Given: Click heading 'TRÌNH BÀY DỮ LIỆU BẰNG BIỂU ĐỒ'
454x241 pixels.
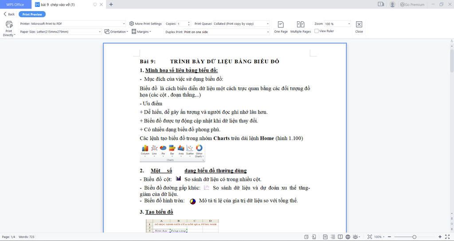Looking at the screenshot, I should (x=225, y=61).
